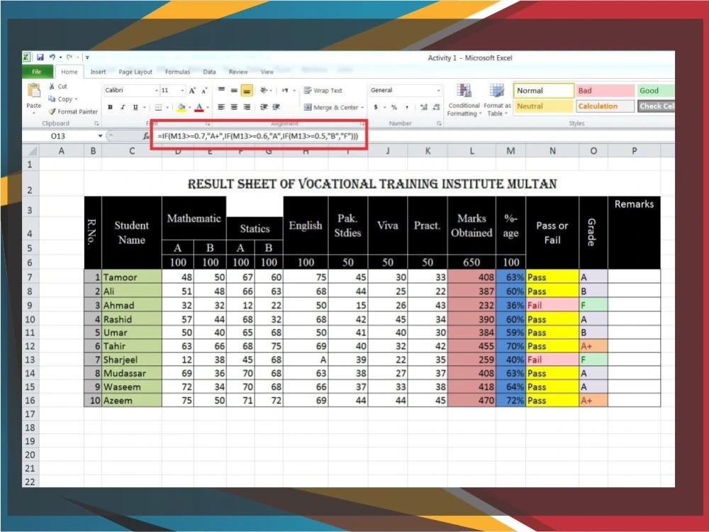Screen dimensions: 709x532
Task: Toggle Bold formatting
Action: click(111, 107)
